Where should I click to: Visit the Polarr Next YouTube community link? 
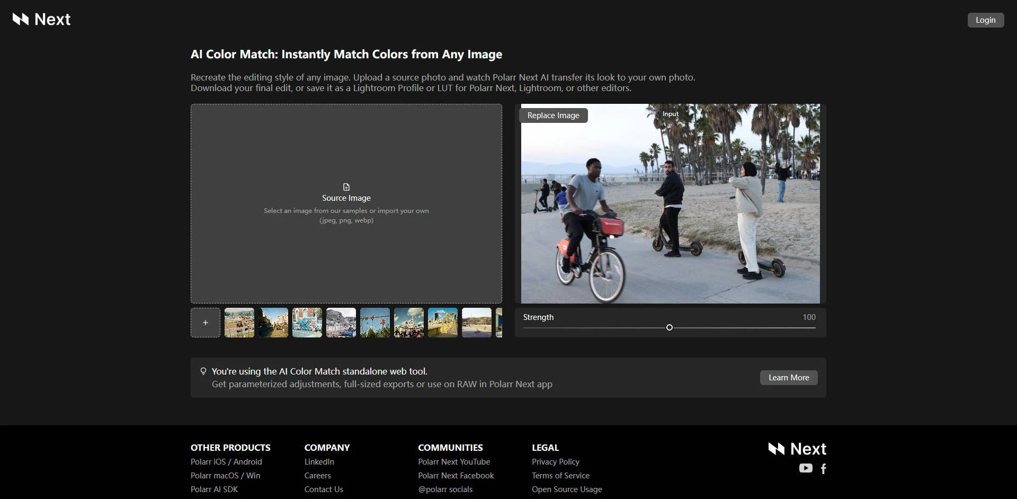[x=454, y=462]
